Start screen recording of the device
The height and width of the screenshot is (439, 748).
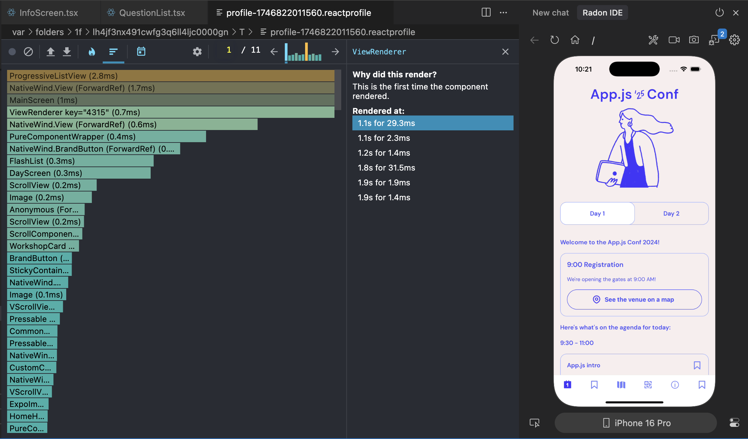674,40
